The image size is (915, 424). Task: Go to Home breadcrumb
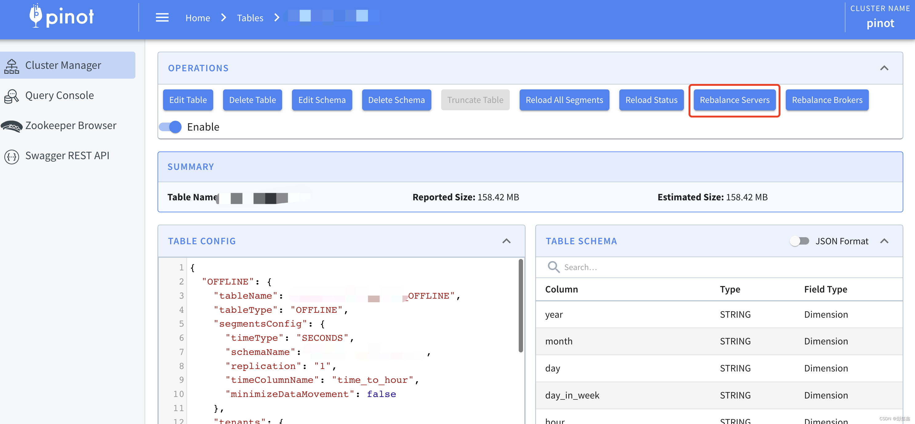tap(198, 18)
